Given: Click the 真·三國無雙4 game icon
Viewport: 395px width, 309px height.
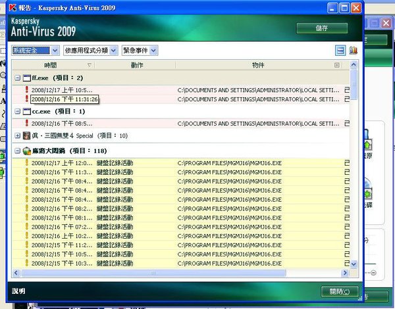Looking at the screenshot, I should point(27,135).
